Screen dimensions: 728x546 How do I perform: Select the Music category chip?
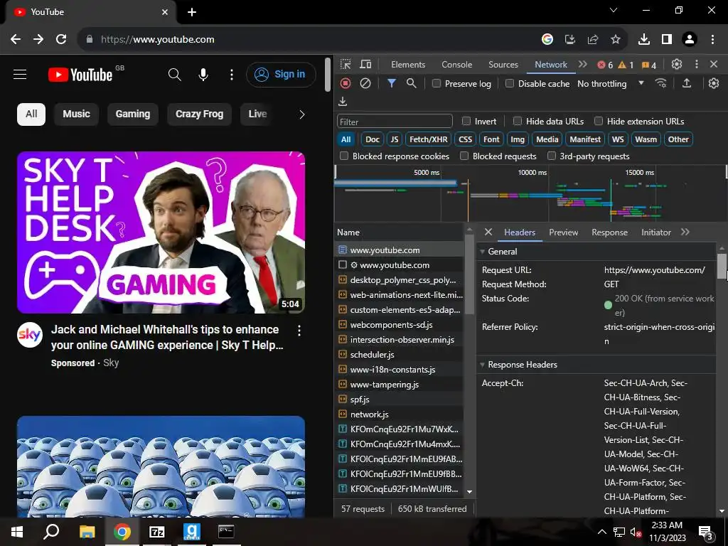click(x=76, y=114)
